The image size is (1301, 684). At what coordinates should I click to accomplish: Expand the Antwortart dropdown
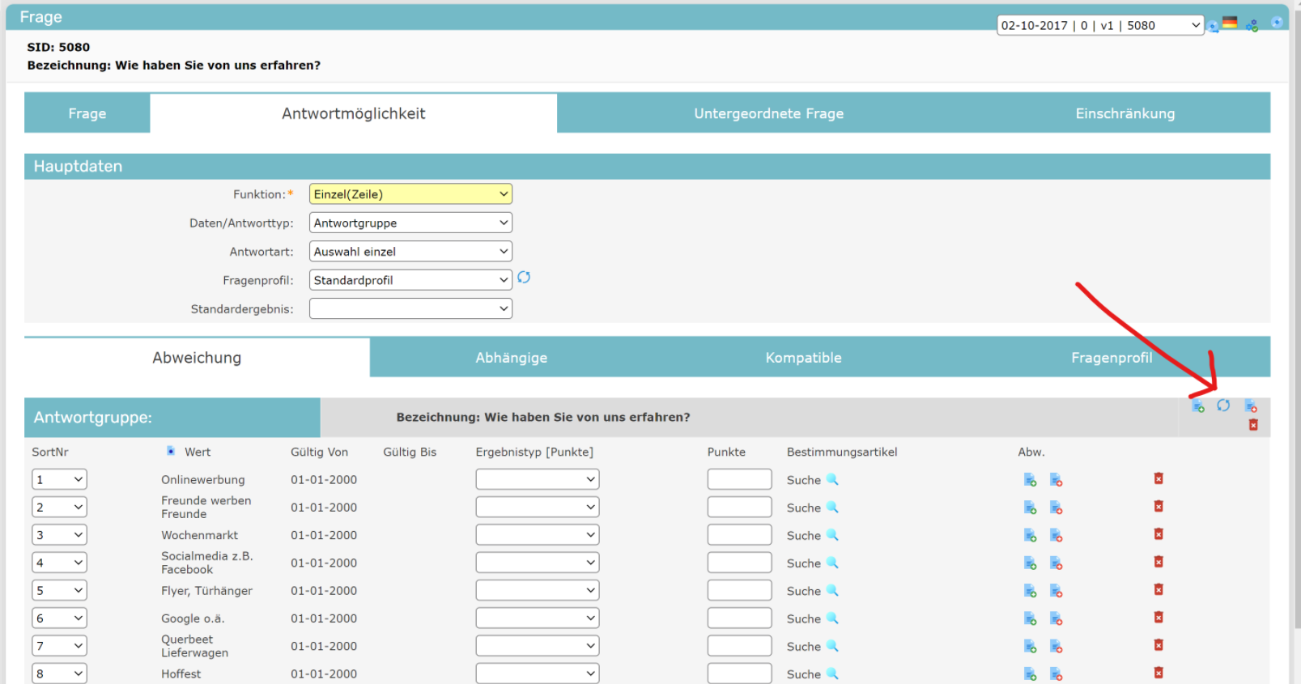(x=410, y=252)
